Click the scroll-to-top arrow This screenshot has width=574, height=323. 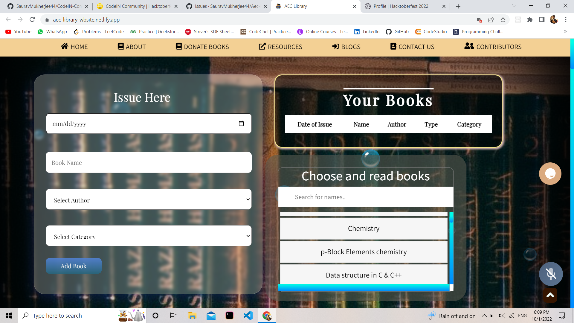(x=550, y=295)
